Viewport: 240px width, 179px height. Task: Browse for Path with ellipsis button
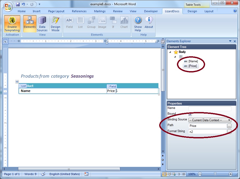pyautogui.click(x=229, y=126)
